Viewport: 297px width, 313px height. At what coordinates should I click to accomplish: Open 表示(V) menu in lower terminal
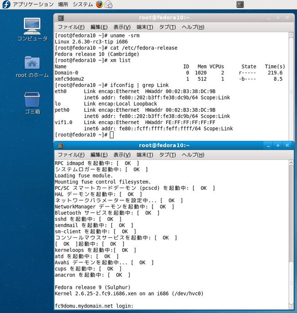tap(122, 155)
